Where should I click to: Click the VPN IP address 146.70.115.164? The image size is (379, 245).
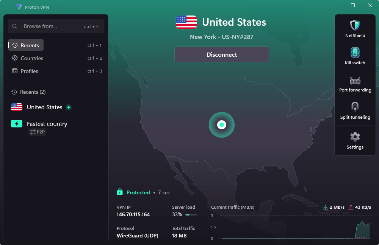click(x=133, y=214)
